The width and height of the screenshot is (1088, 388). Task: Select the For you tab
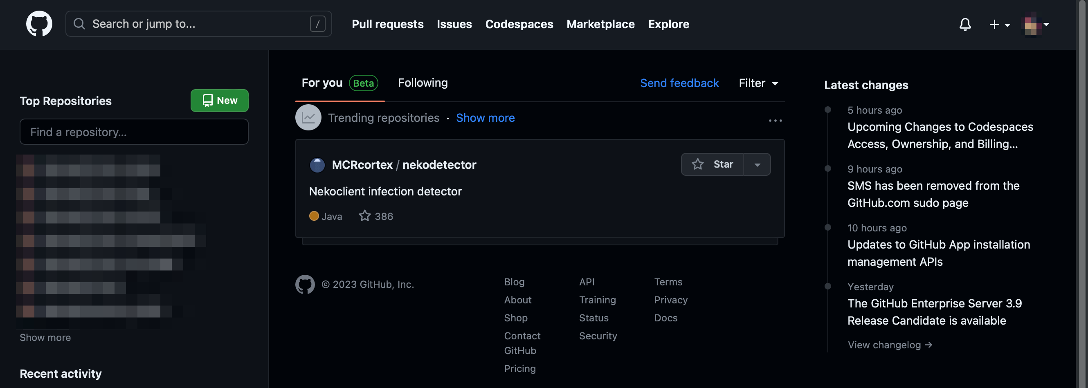339,83
